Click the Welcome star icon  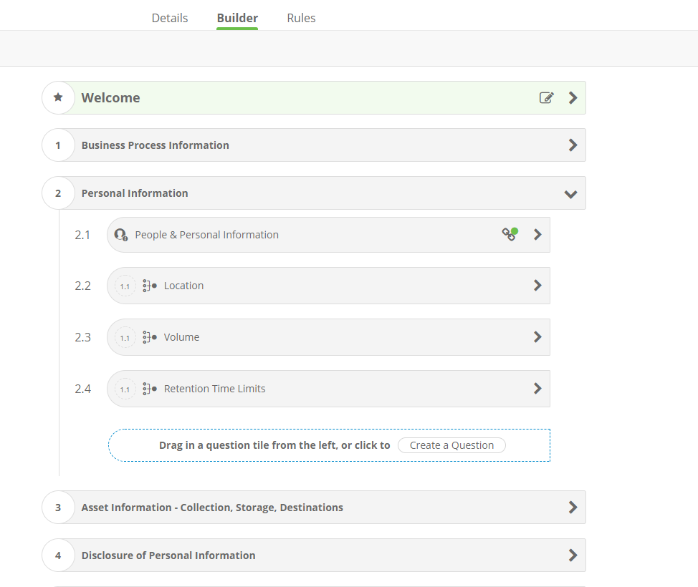coord(58,97)
